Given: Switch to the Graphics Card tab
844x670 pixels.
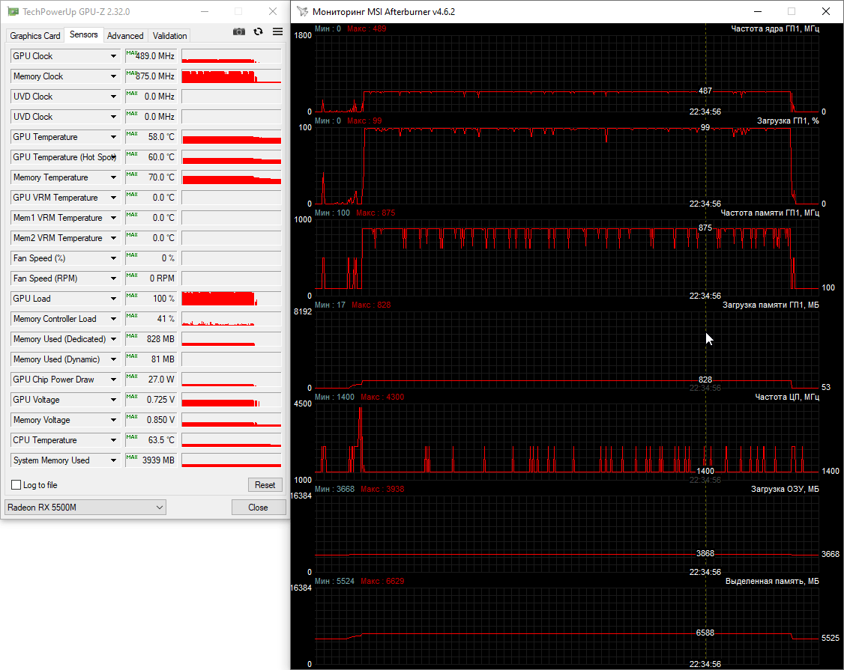Looking at the screenshot, I should coord(35,35).
